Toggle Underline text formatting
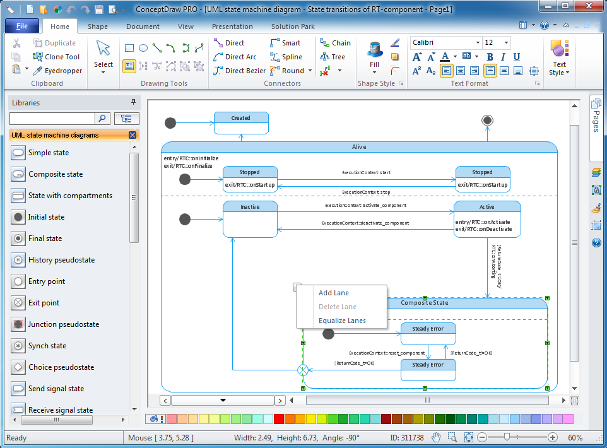The height and width of the screenshot is (448, 607). [516, 57]
